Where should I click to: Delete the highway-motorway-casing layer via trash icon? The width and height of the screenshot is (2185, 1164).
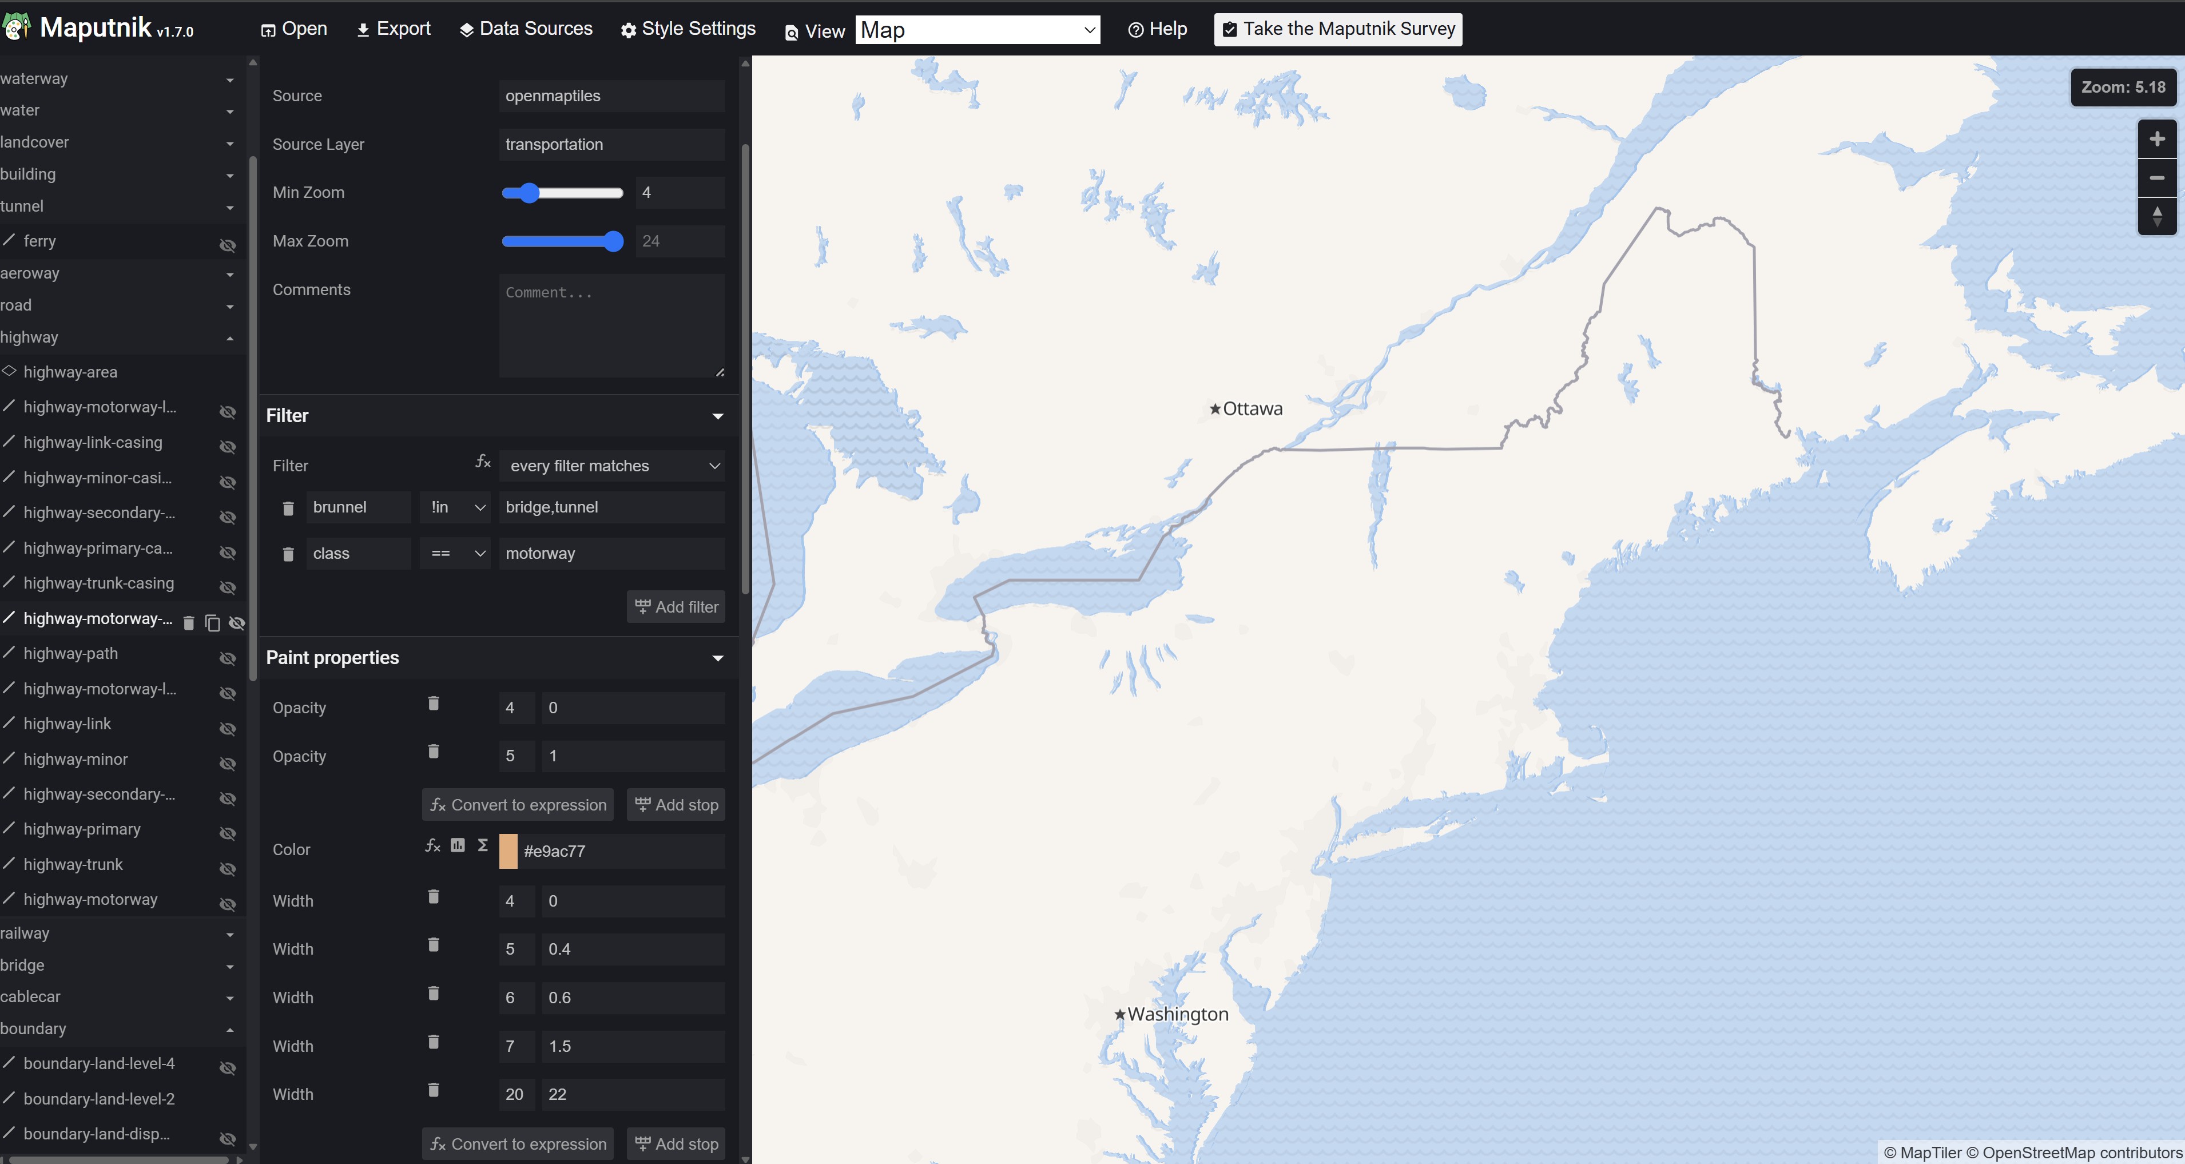click(189, 623)
